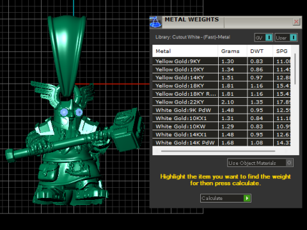Close the Metal Weights panel

[296, 22]
